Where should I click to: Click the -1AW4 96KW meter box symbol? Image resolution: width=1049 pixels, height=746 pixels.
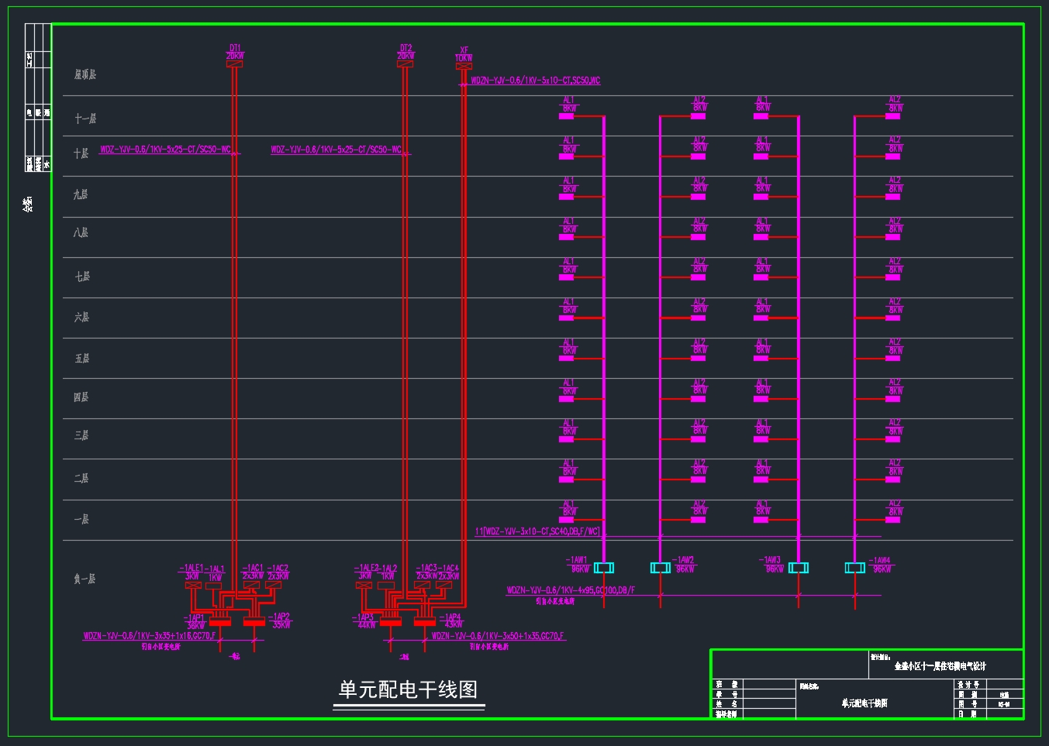[856, 567]
